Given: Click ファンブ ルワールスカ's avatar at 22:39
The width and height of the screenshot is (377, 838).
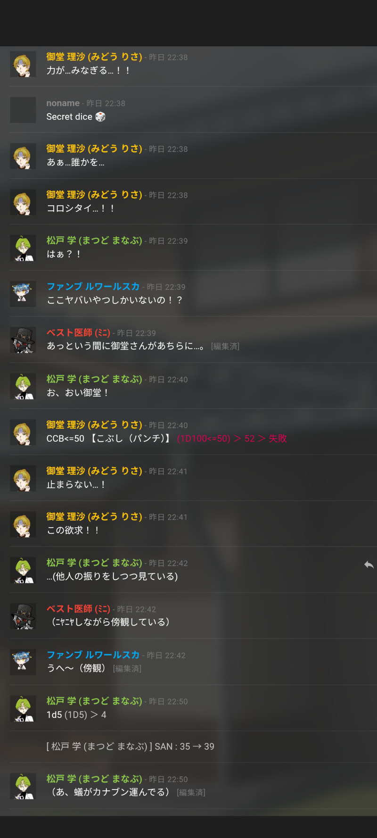Looking at the screenshot, I should point(23,294).
